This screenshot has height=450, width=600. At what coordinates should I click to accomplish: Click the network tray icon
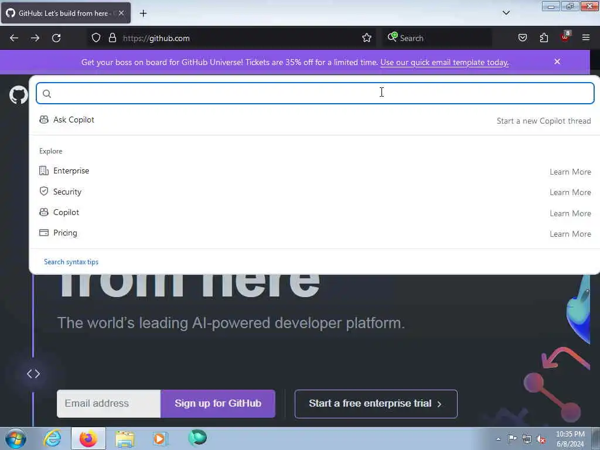[527, 439]
